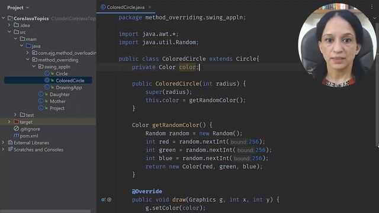The width and height of the screenshot is (379, 213).
Task: Collapse the method_overriding package
Action: click(28, 60)
